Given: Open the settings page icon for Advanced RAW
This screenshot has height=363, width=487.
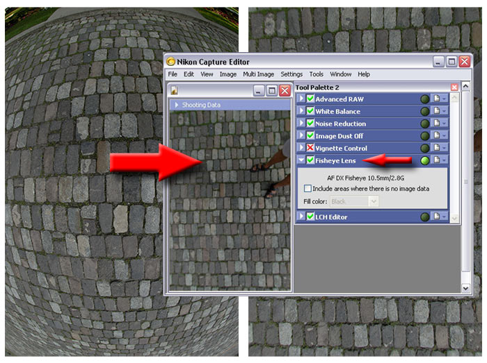Looking at the screenshot, I should pos(437,99).
